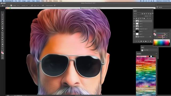Image resolution: width=171 pixels, height=96 pixels.
Task: Click filter for adjustment layers icon
Action: click(144, 14)
